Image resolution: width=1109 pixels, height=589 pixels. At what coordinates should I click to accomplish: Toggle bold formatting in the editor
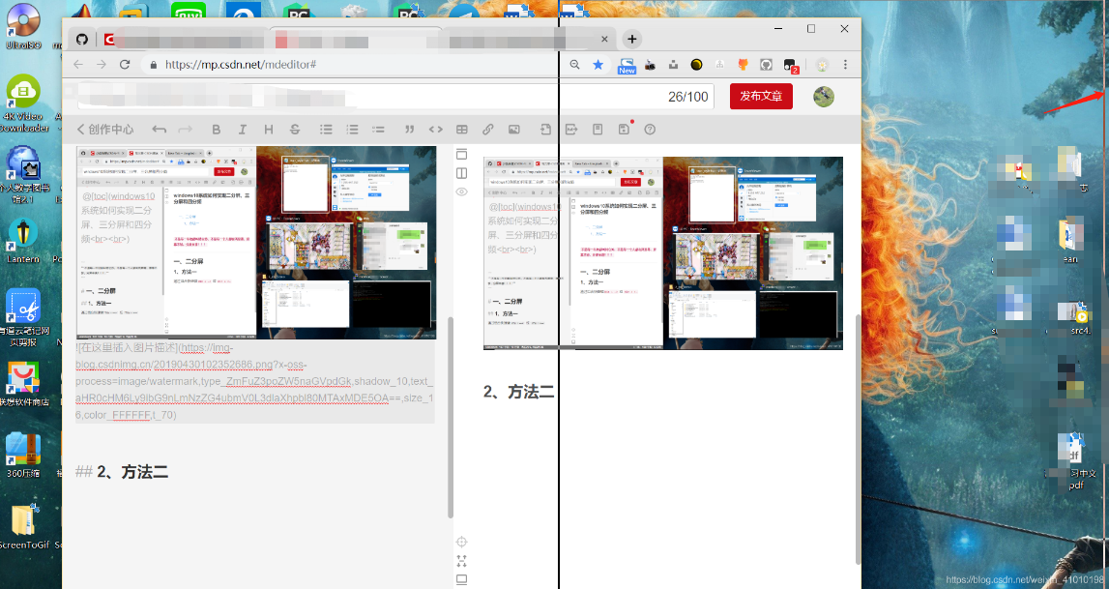tap(217, 129)
